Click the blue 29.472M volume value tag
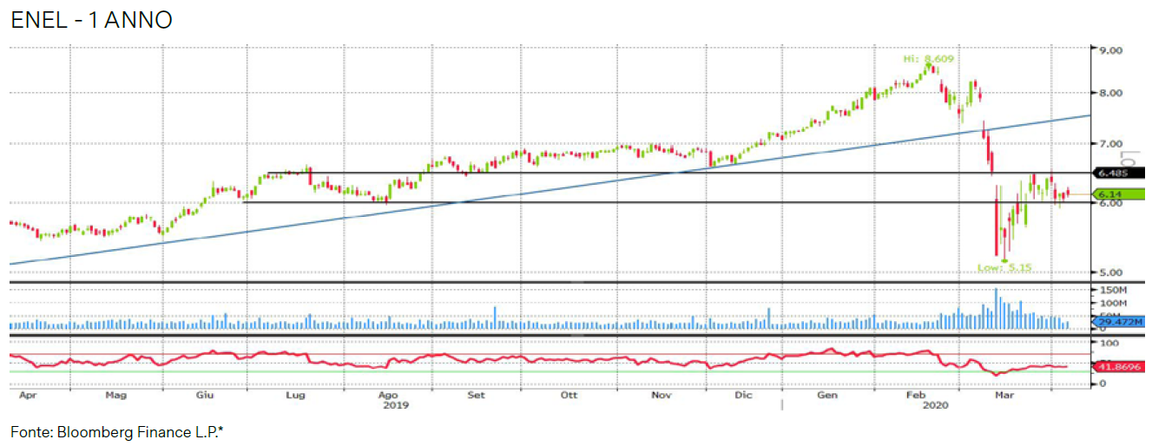 [x=1118, y=322]
